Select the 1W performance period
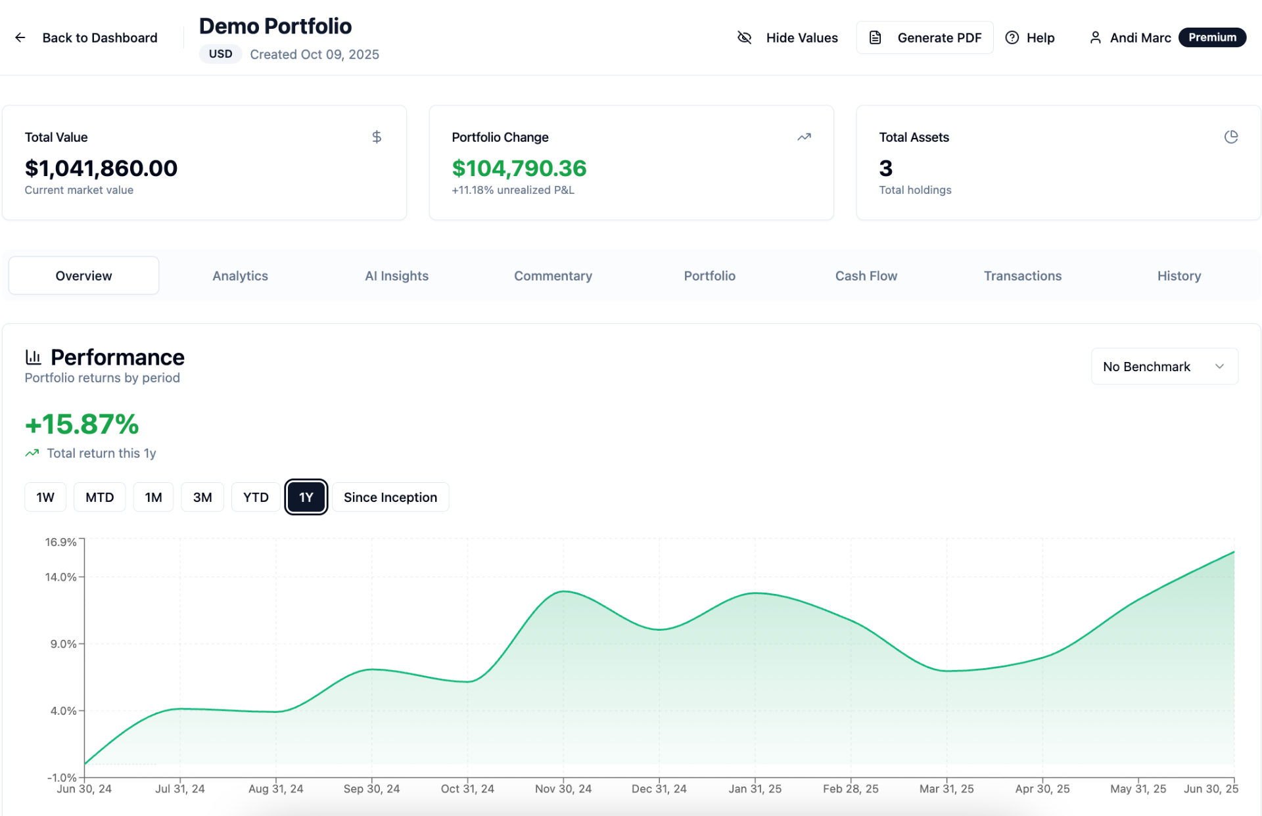Viewport: 1262px width, 816px height. click(45, 497)
